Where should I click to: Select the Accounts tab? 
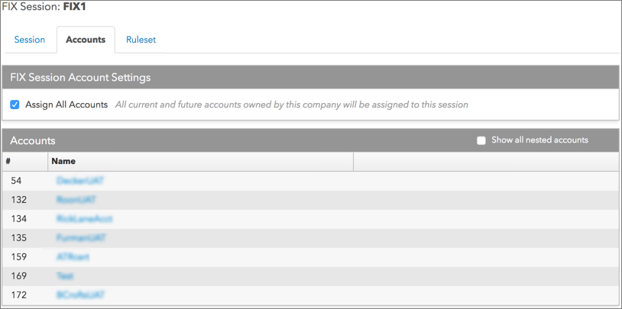click(x=86, y=40)
